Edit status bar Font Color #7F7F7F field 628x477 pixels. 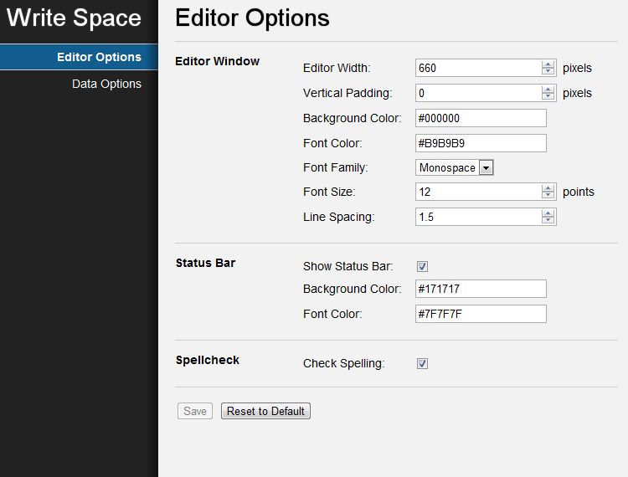point(481,314)
